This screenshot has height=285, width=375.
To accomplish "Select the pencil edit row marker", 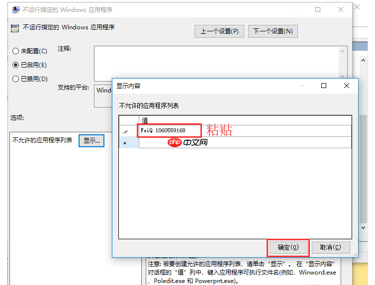I will (125, 131).
